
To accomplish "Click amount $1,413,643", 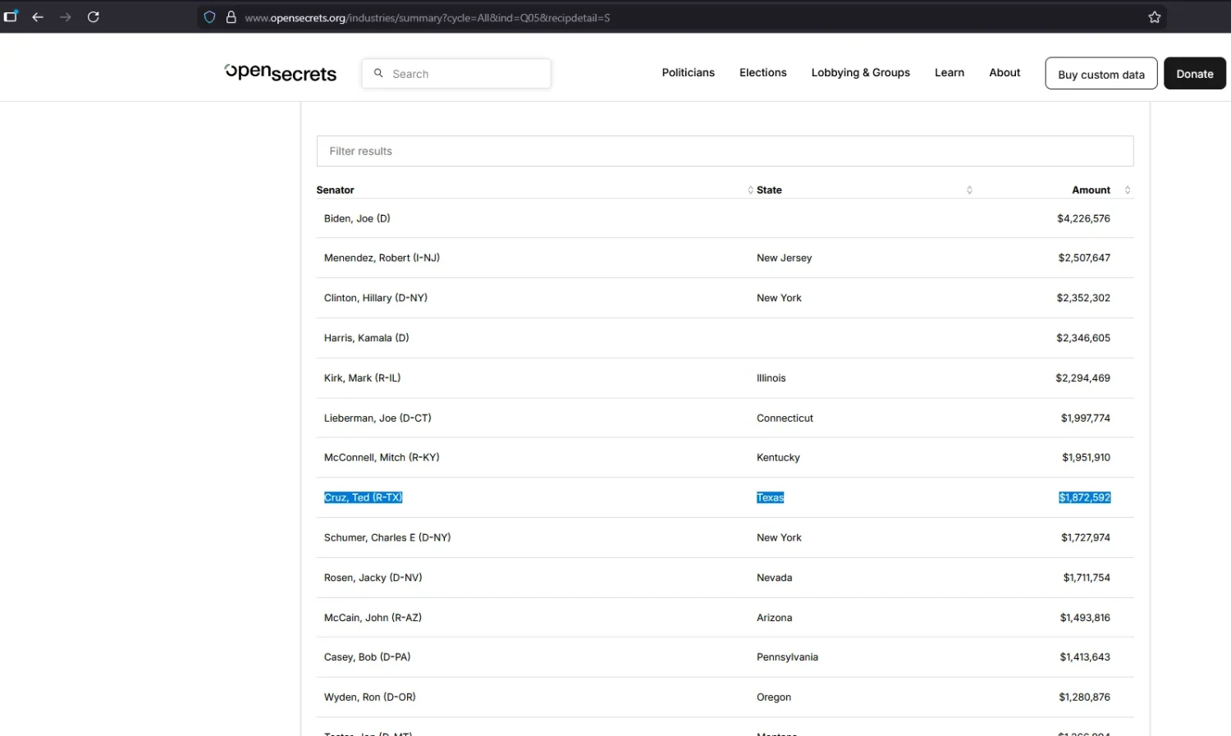I will [x=1085, y=657].
